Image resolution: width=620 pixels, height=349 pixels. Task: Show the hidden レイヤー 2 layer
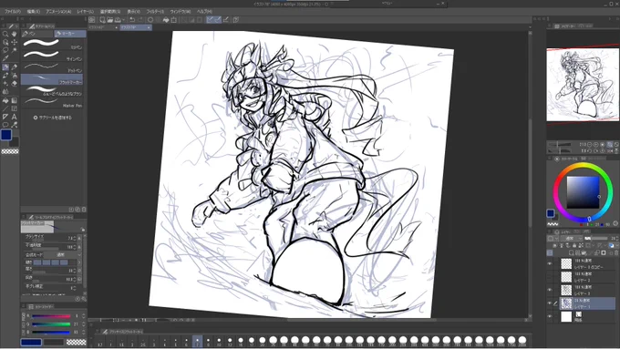click(550, 277)
